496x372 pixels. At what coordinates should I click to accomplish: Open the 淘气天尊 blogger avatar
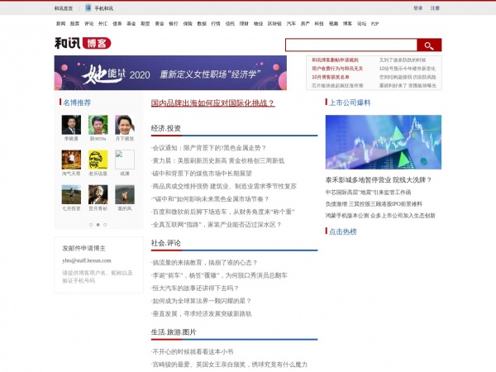click(71, 160)
